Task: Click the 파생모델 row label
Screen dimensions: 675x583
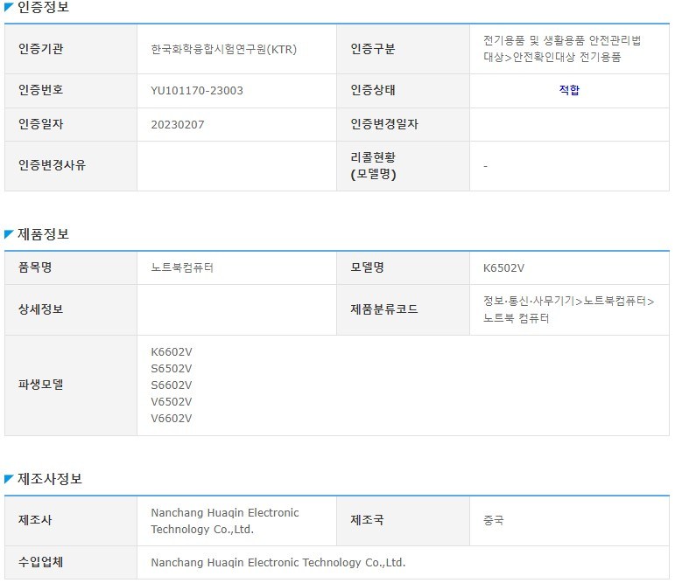Action: pyautogui.click(x=40, y=385)
